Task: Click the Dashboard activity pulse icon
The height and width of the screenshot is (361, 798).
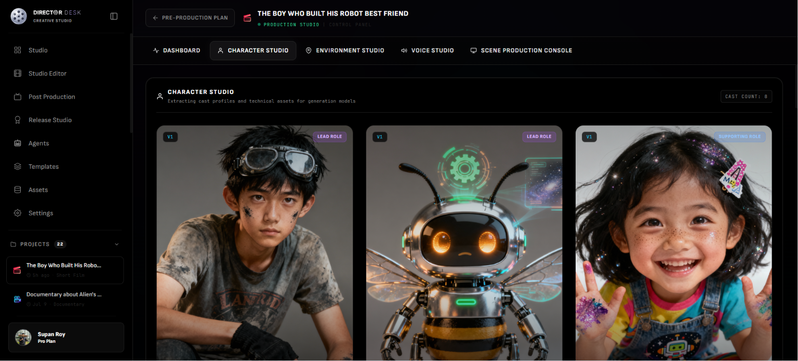Action: click(x=156, y=50)
